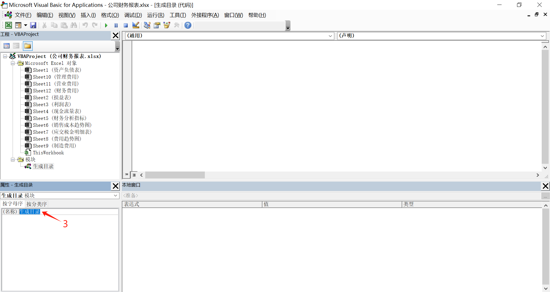This screenshot has height=292, width=550.
Task: Click the Save workbook toolbar icon
Action: [33, 25]
